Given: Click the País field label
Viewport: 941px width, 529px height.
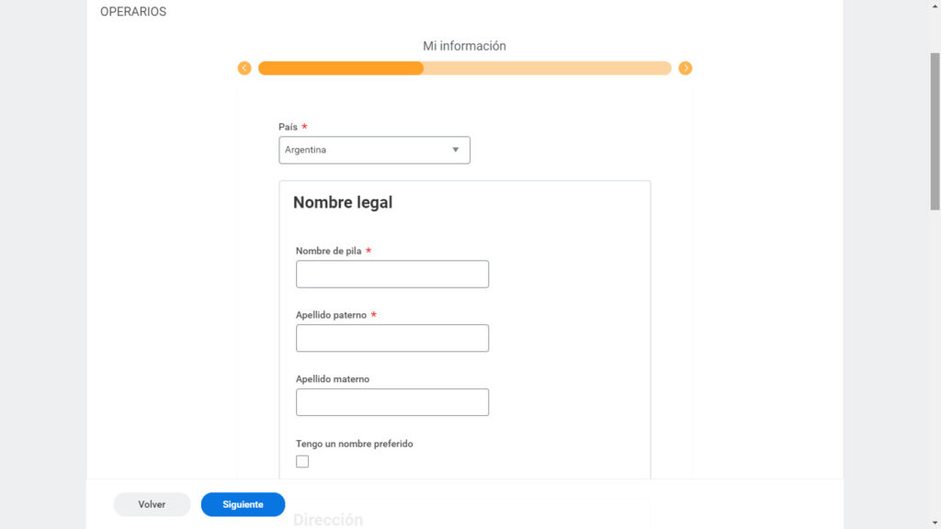Looking at the screenshot, I should 289,127.
